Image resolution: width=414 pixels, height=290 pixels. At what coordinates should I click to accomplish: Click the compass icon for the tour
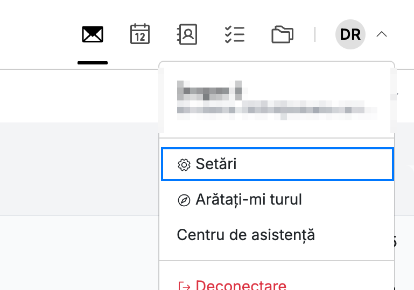click(x=184, y=200)
